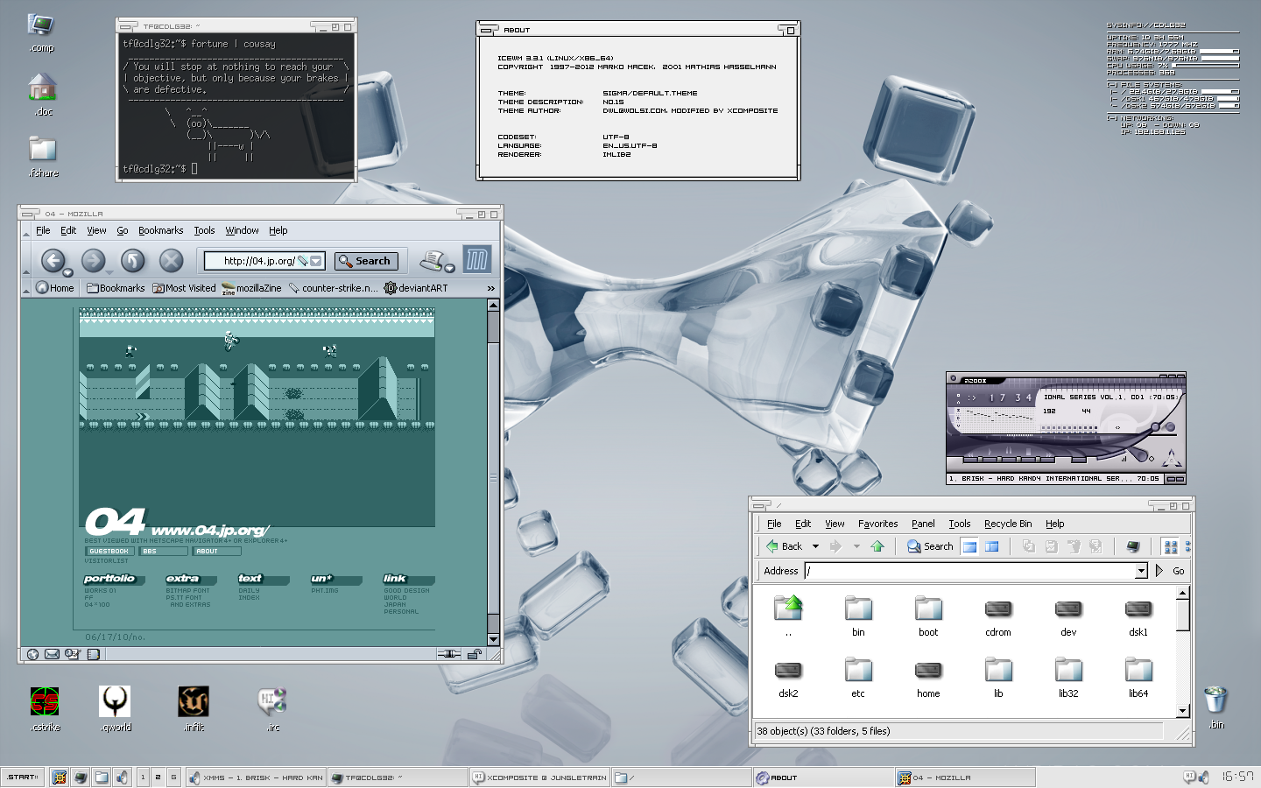Open the deviantART bookmark in Mozilla

click(x=416, y=287)
